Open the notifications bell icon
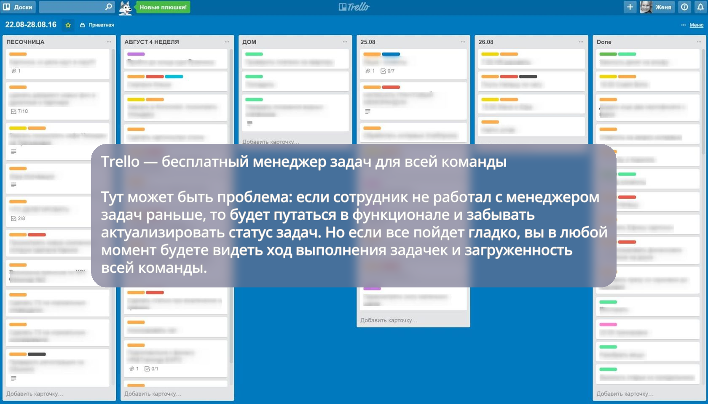The height and width of the screenshot is (404, 708). click(700, 7)
